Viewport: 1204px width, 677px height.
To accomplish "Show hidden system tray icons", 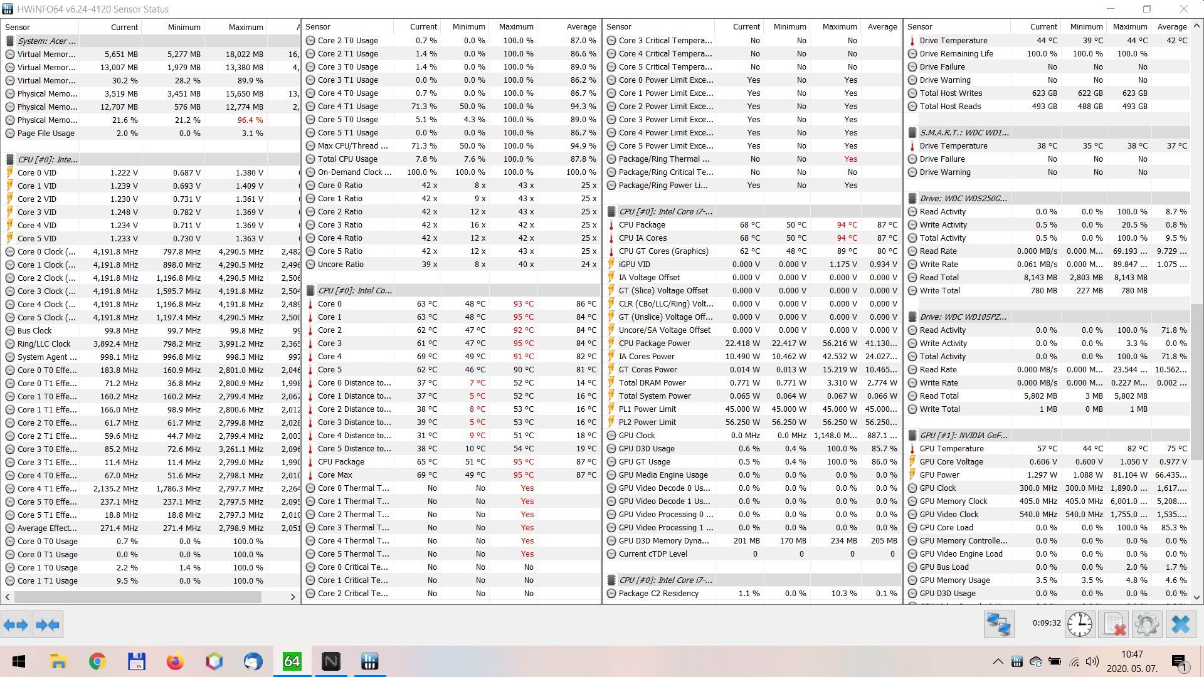I will [997, 661].
